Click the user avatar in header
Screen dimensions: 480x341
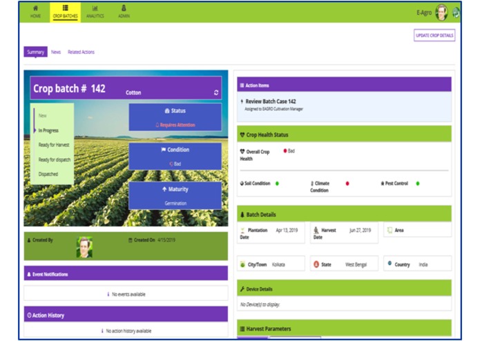(441, 12)
